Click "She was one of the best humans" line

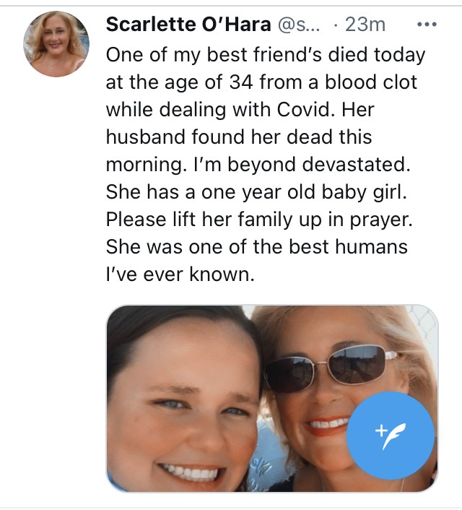click(x=257, y=246)
